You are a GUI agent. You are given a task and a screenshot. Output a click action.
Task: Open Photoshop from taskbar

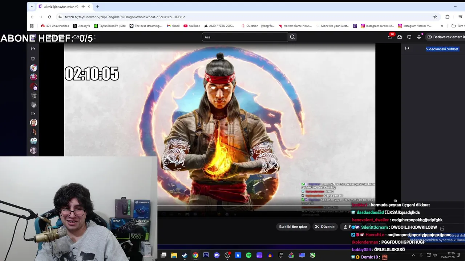[206, 255]
